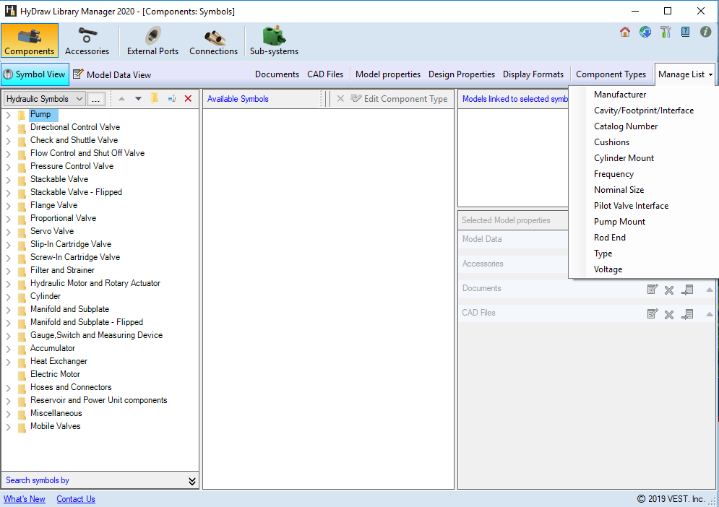
Task: Select the Mobile Valves tree item
Action: coord(56,426)
